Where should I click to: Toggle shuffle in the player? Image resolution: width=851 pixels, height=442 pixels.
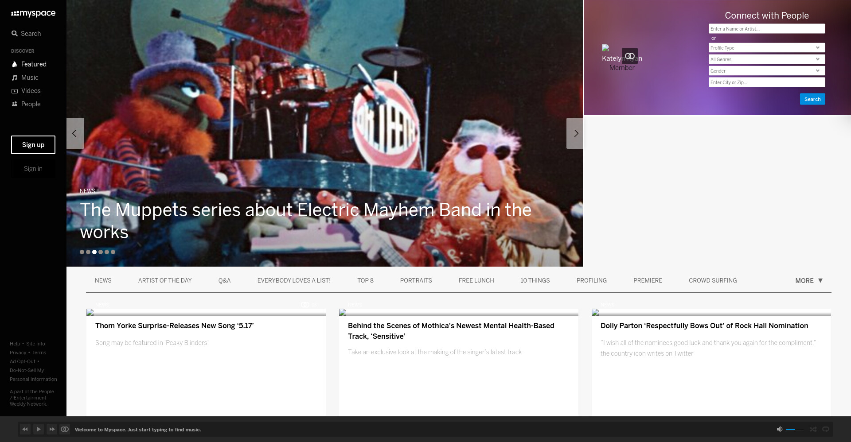pyautogui.click(x=813, y=429)
